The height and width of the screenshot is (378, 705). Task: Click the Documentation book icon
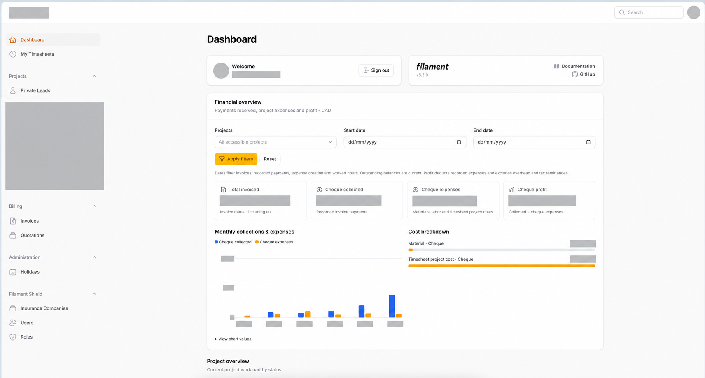point(556,66)
